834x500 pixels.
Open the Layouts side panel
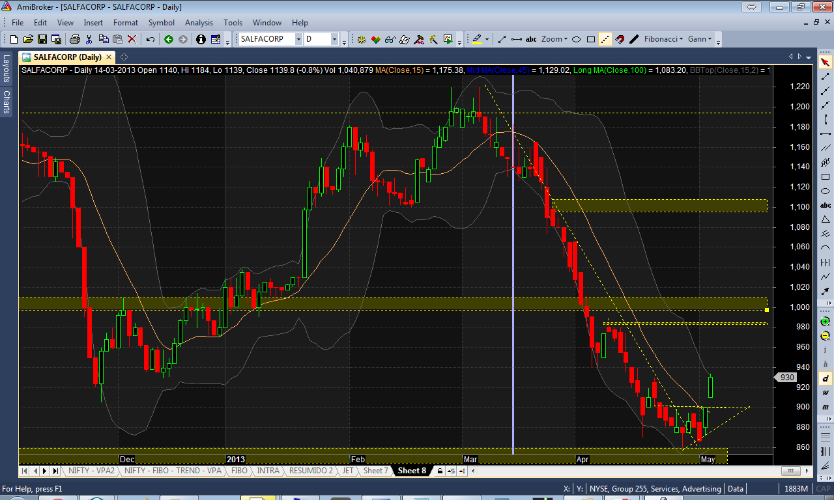coord(7,68)
